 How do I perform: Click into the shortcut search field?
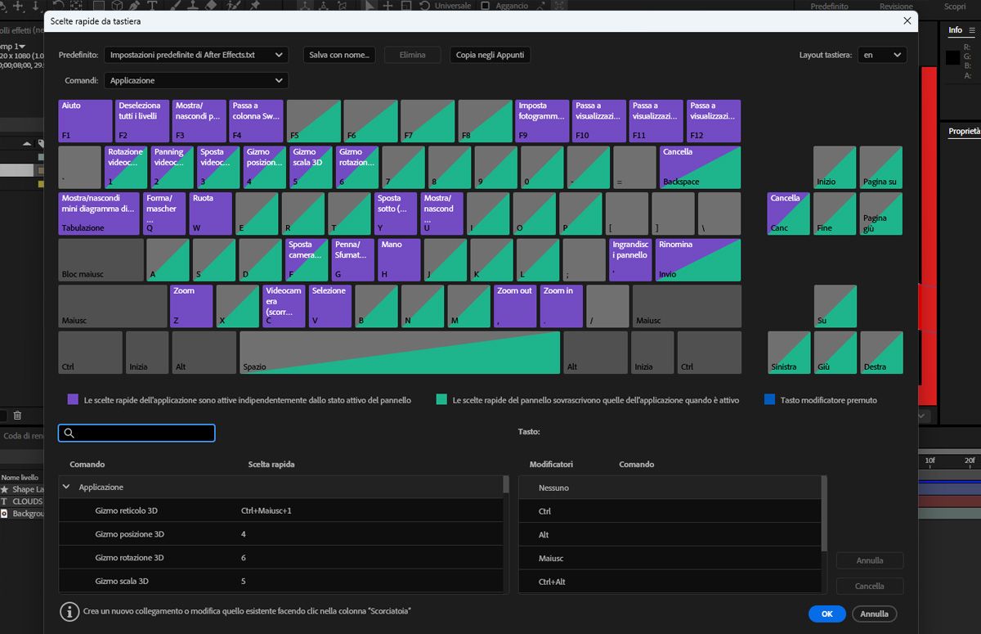pos(137,434)
